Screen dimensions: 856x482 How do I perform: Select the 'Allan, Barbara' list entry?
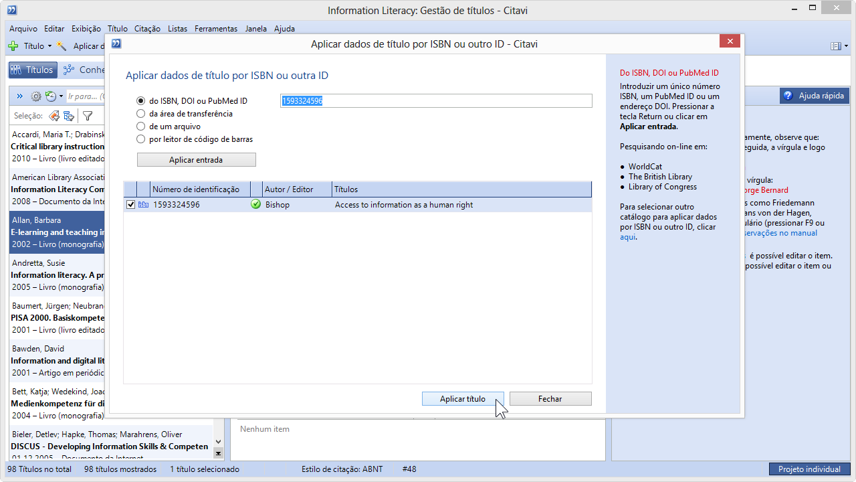pos(58,232)
